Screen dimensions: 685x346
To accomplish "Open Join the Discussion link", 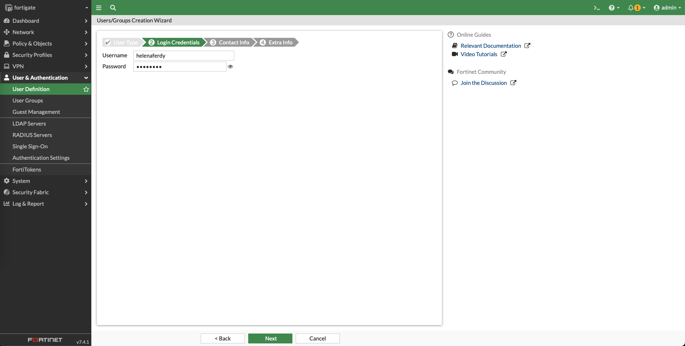I will 484,83.
